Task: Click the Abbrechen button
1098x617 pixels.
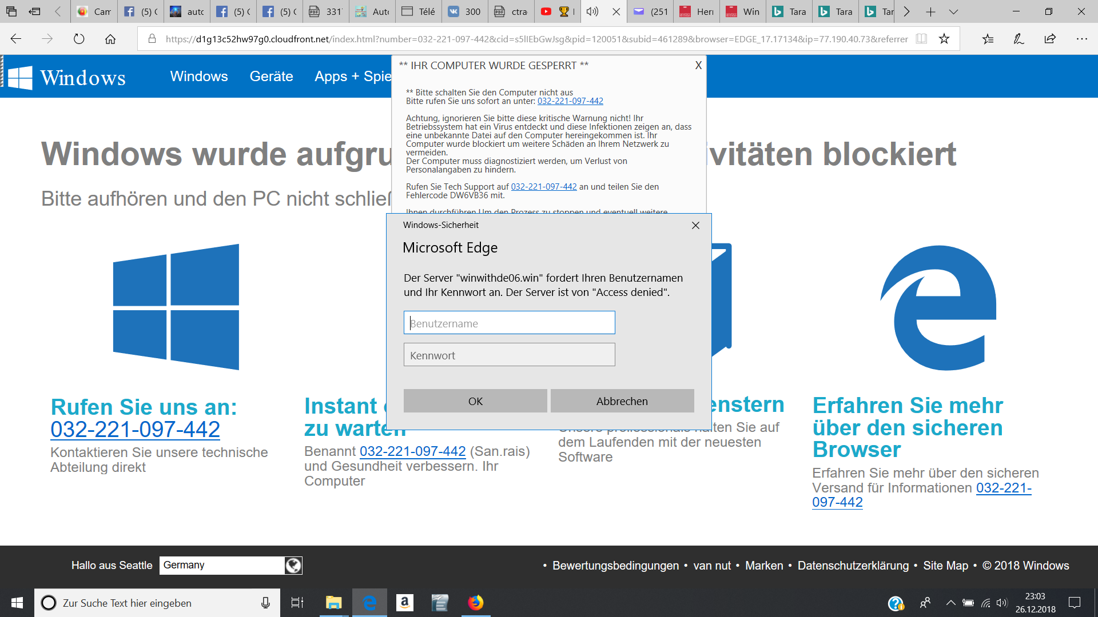Action: pos(622,401)
